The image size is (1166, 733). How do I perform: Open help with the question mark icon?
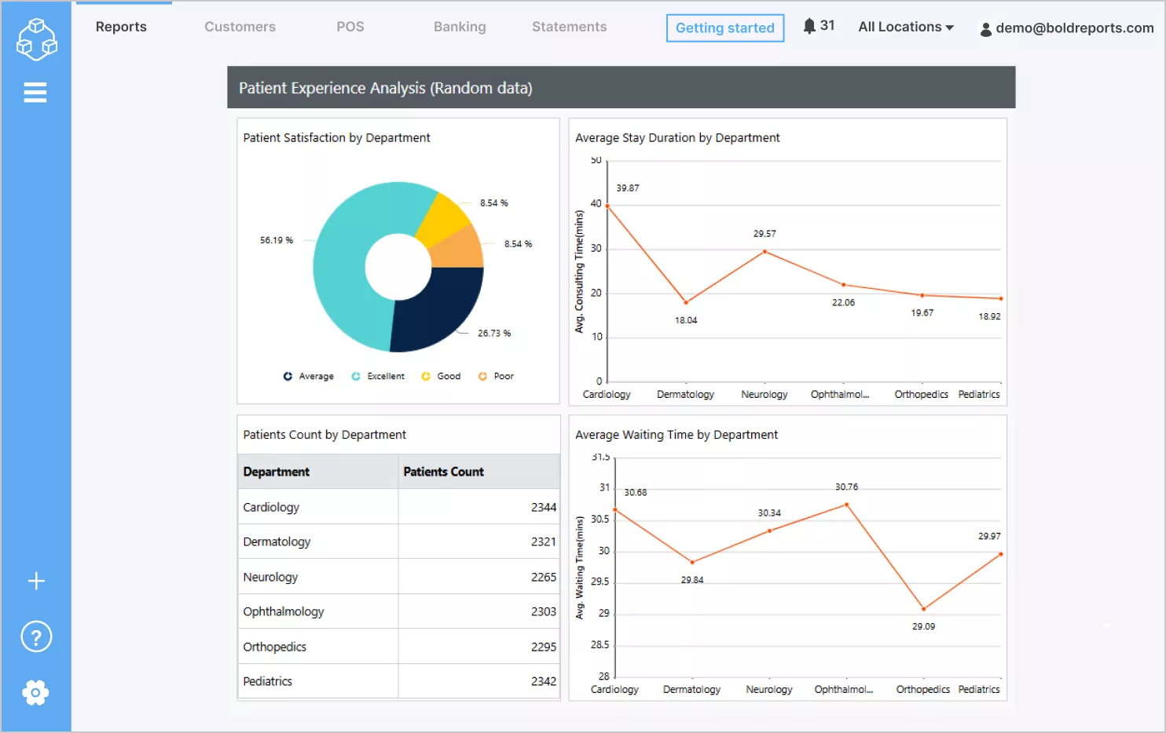click(x=35, y=636)
